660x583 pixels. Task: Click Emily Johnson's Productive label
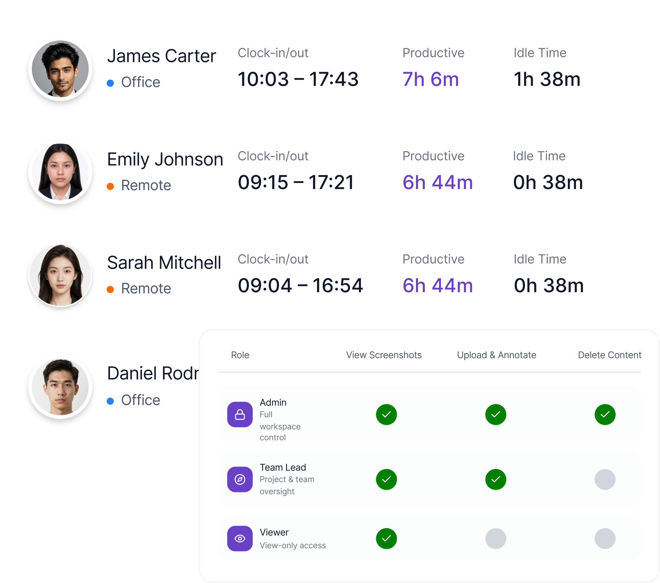click(x=433, y=156)
